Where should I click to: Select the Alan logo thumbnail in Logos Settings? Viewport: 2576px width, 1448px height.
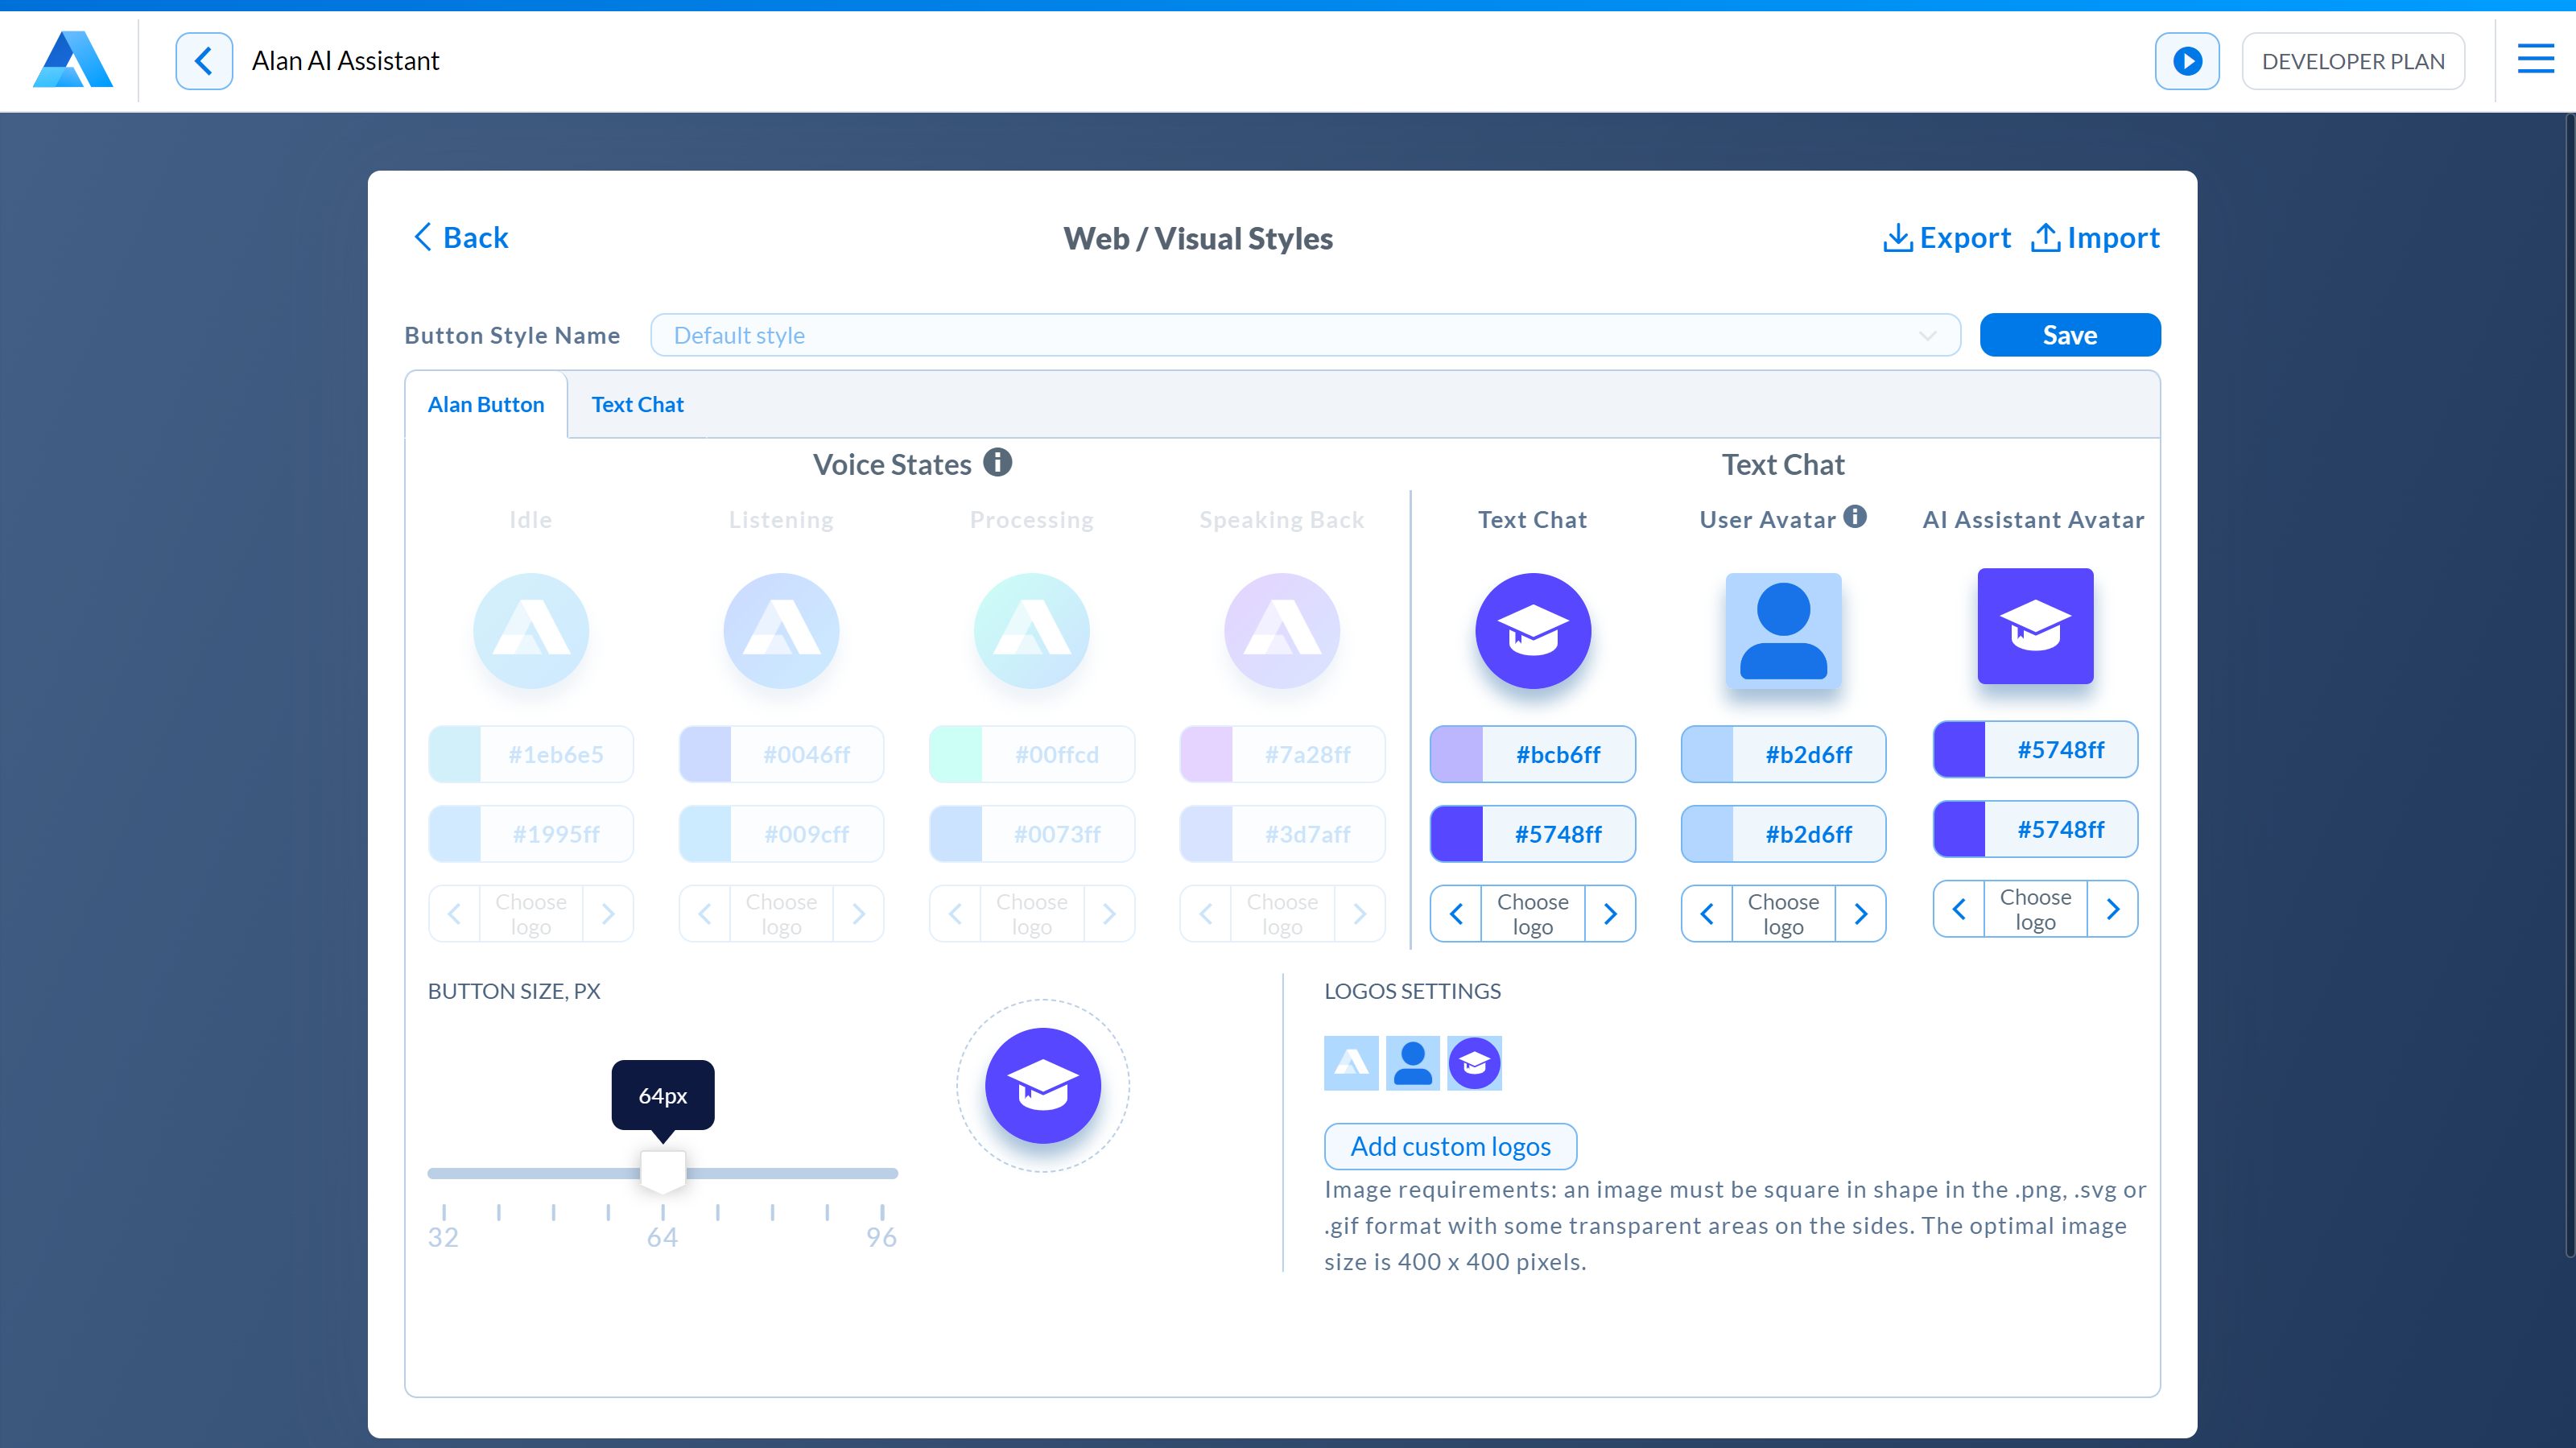[1351, 1063]
